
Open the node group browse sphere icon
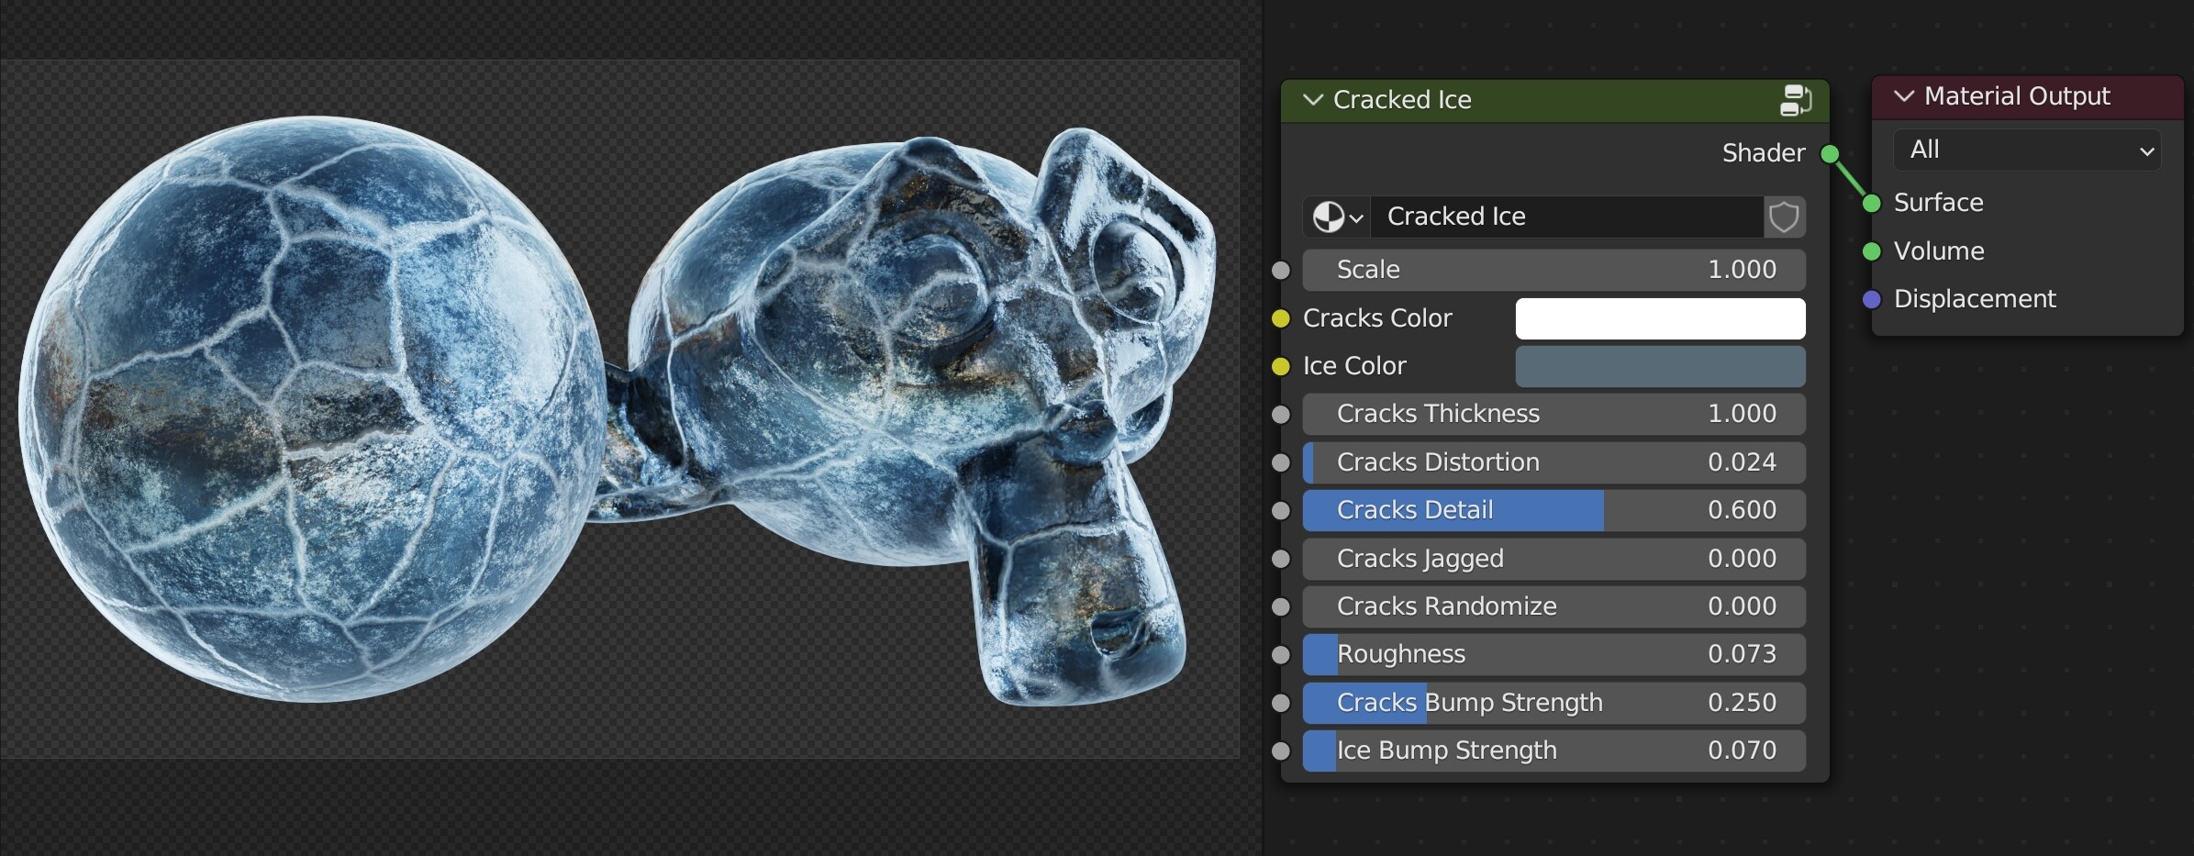[x=1331, y=217]
